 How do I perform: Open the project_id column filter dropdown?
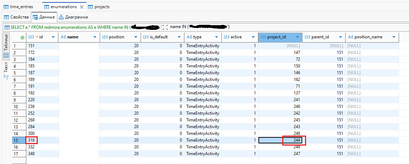pos(298,37)
